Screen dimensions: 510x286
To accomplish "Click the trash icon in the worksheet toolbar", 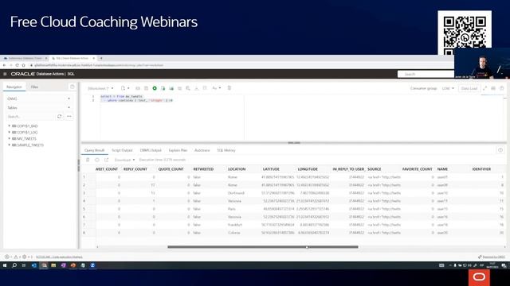I will coord(229,88).
